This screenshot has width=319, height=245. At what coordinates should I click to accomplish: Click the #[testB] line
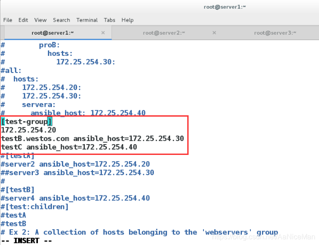coord(18,190)
